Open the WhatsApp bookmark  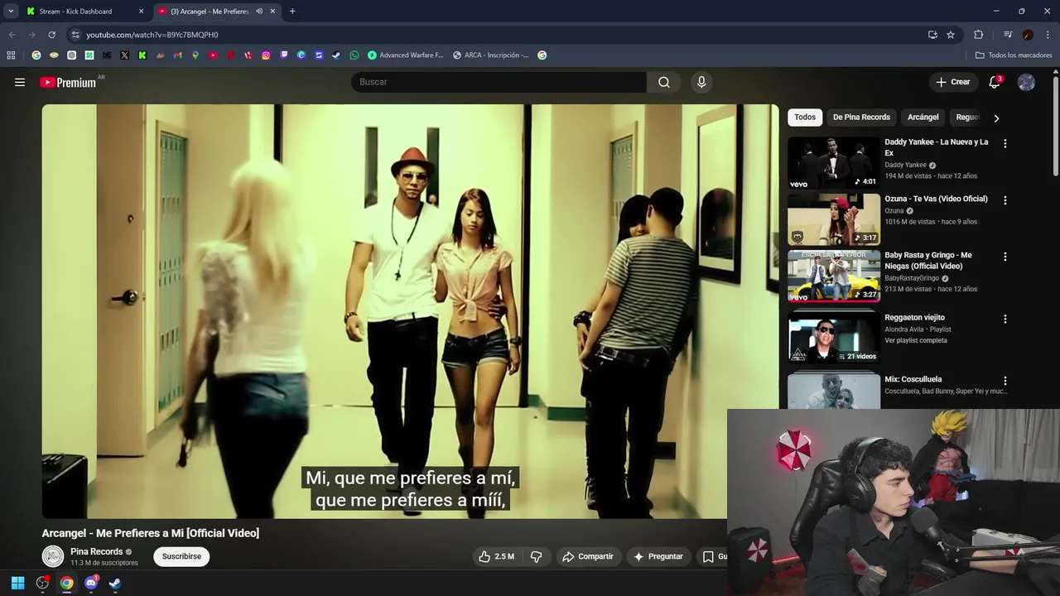pyautogui.click(x=354, y=55)
